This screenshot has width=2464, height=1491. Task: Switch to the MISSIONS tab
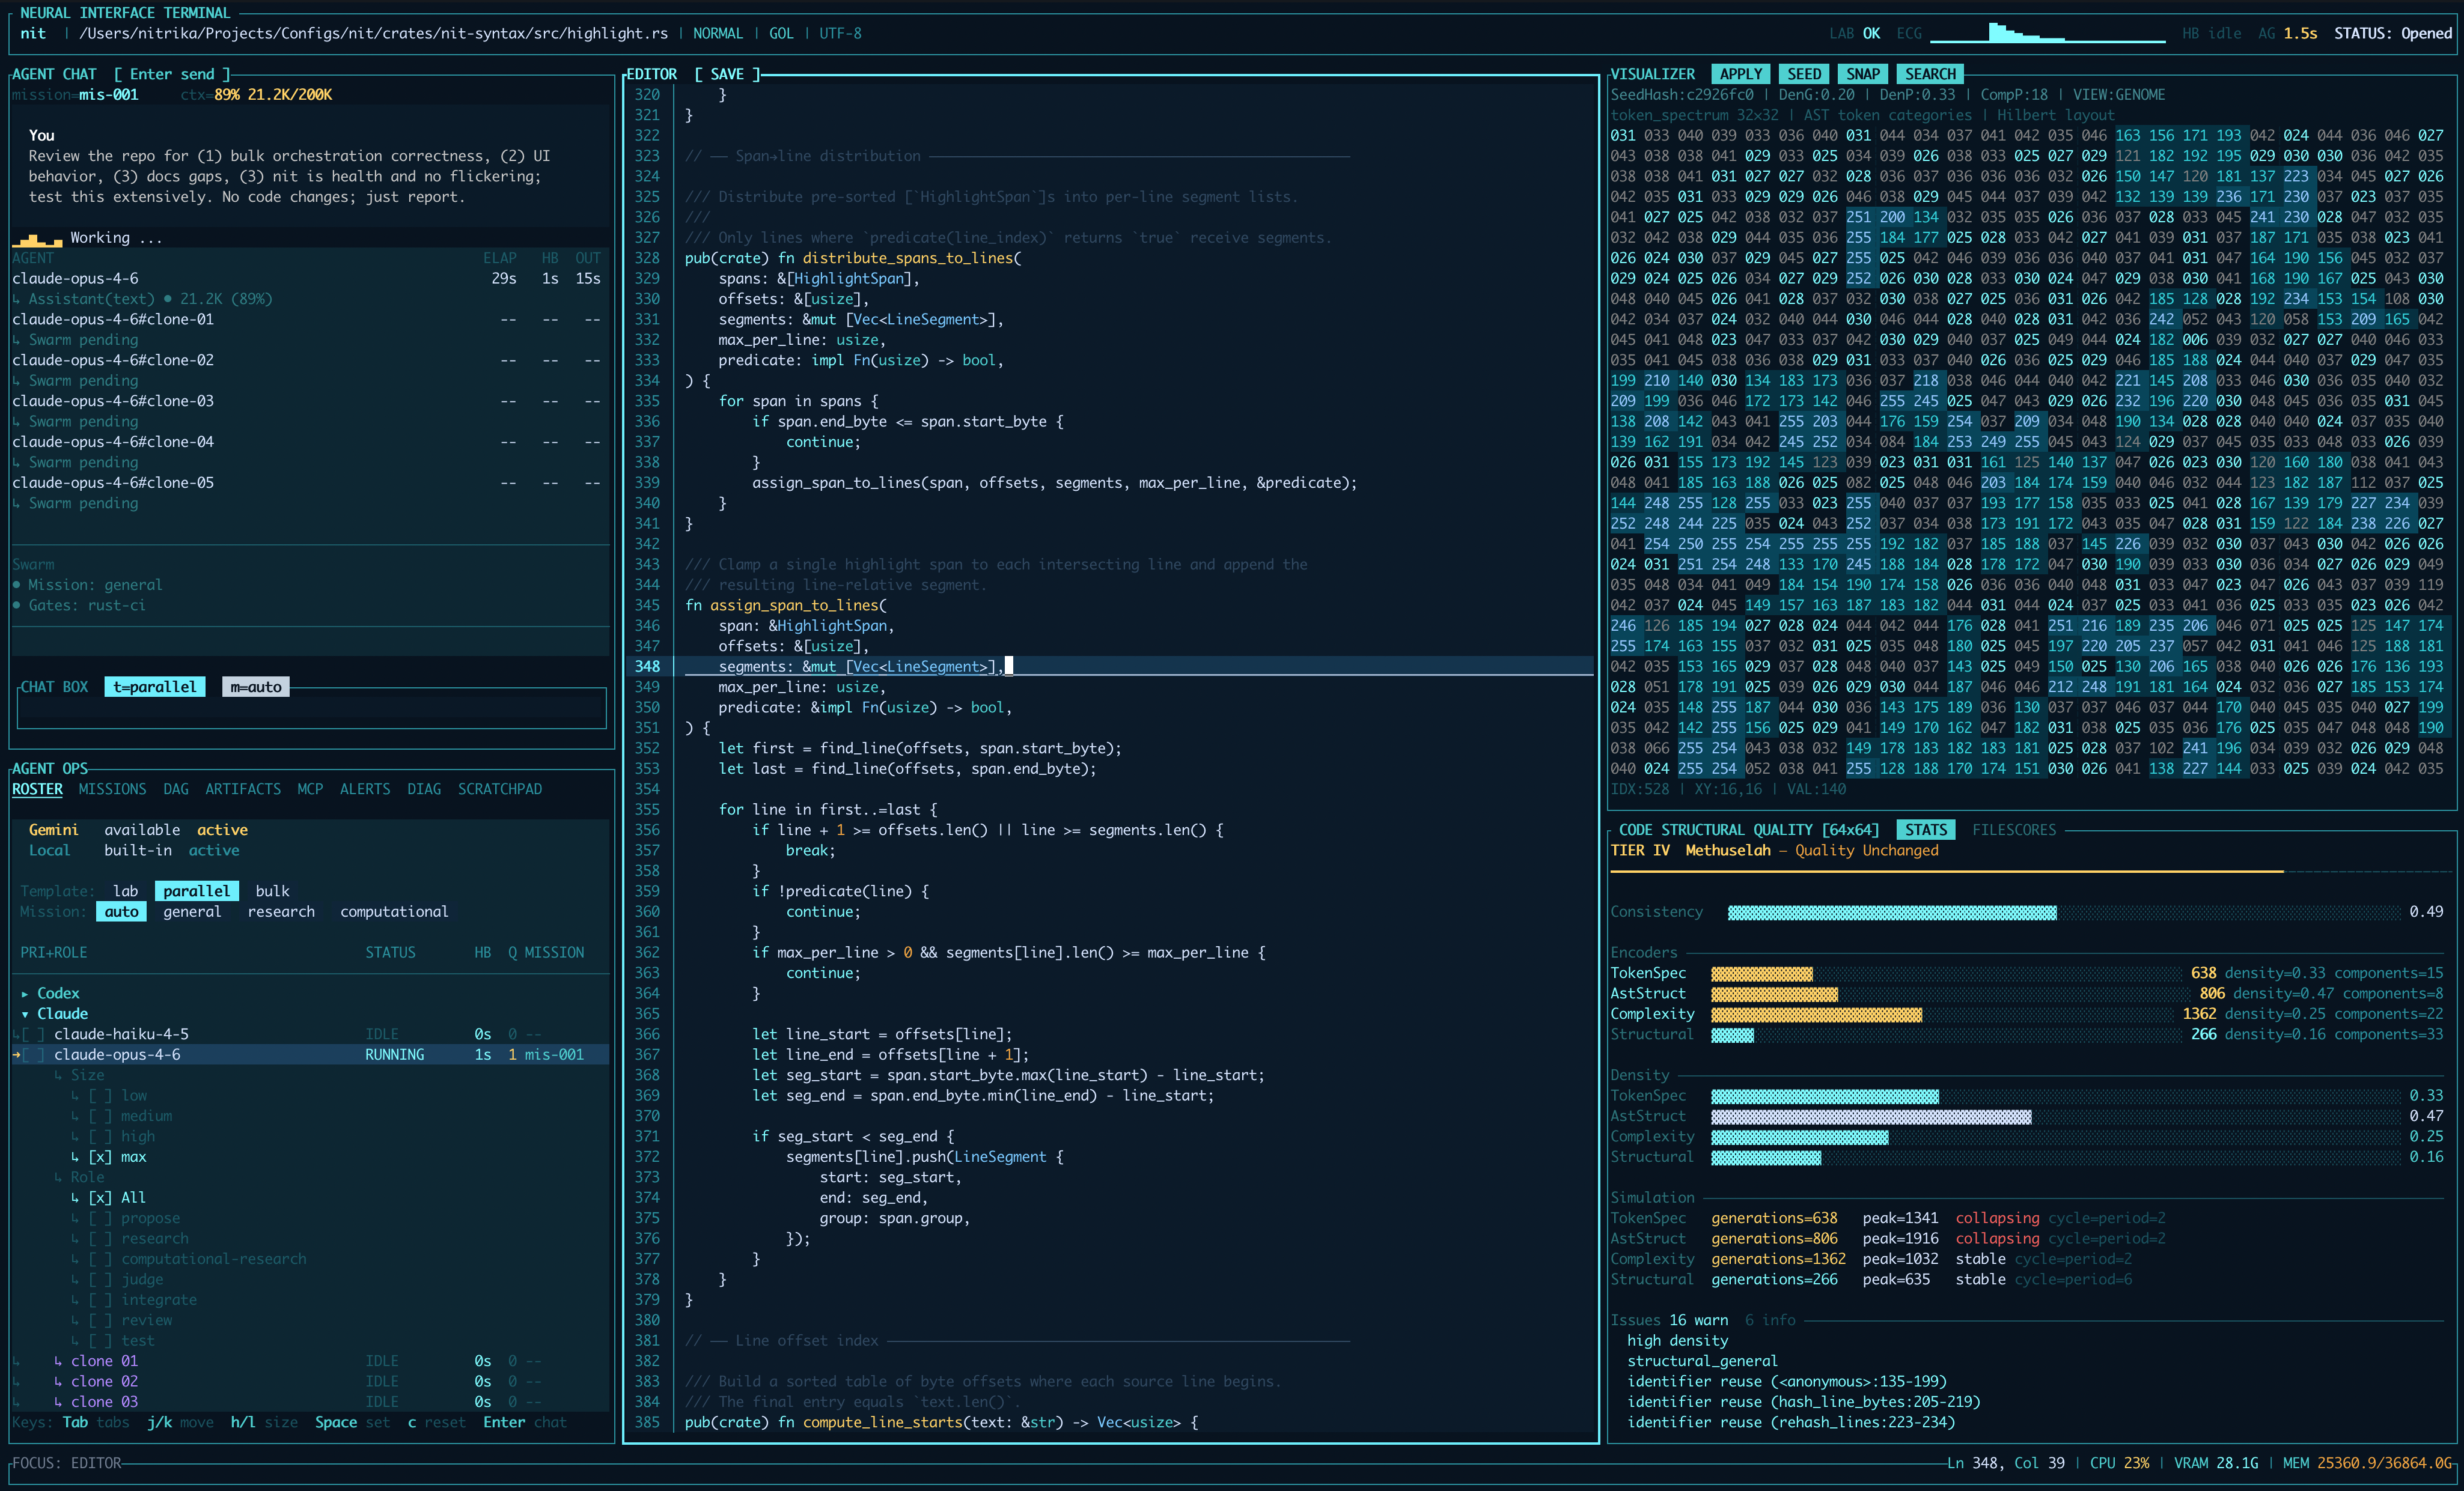pyautogui.click(x=112, y=789)
